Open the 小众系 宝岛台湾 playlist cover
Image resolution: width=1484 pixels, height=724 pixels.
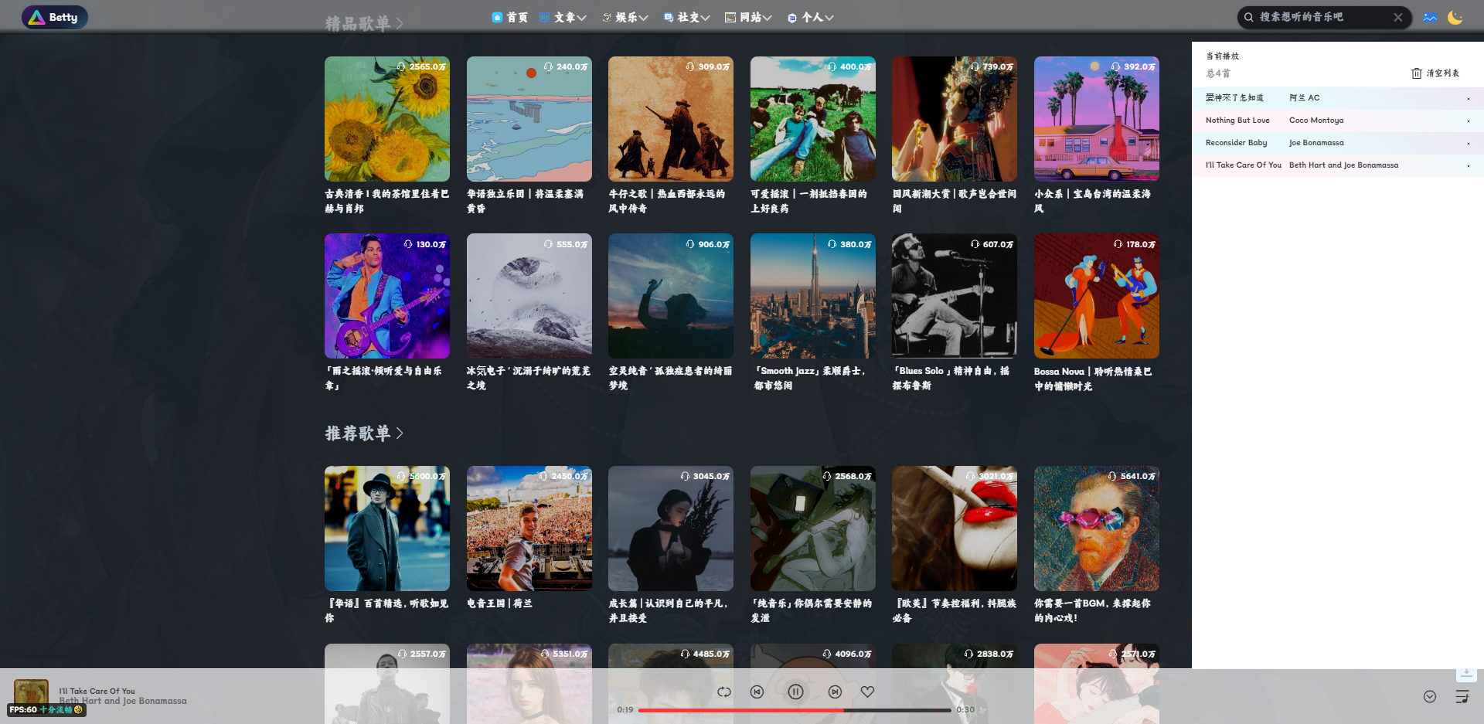click(1097, 119)
